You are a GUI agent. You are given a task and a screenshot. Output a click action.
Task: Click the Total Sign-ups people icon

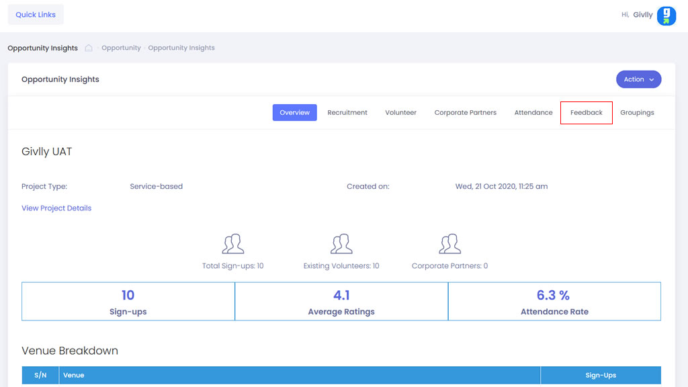pyautogui.click(x=233, y=244)
